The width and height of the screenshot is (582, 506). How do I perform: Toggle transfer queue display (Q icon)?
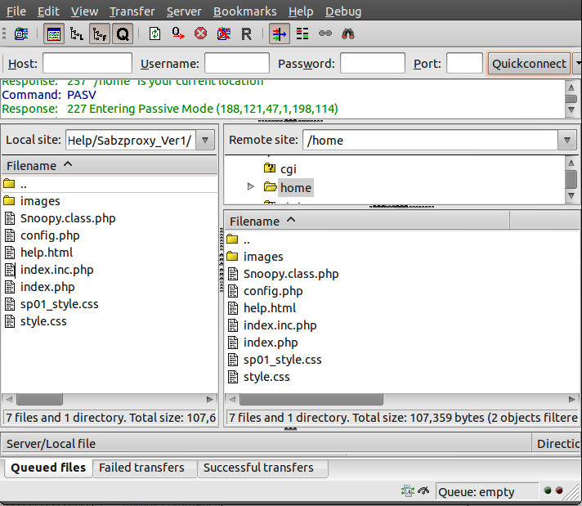[x=122, y=34]
